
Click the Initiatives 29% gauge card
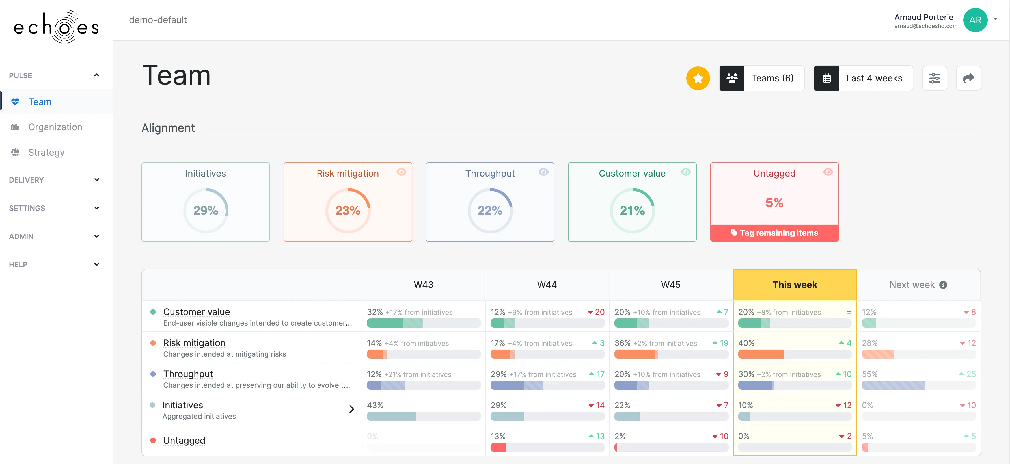pos(206,202)
